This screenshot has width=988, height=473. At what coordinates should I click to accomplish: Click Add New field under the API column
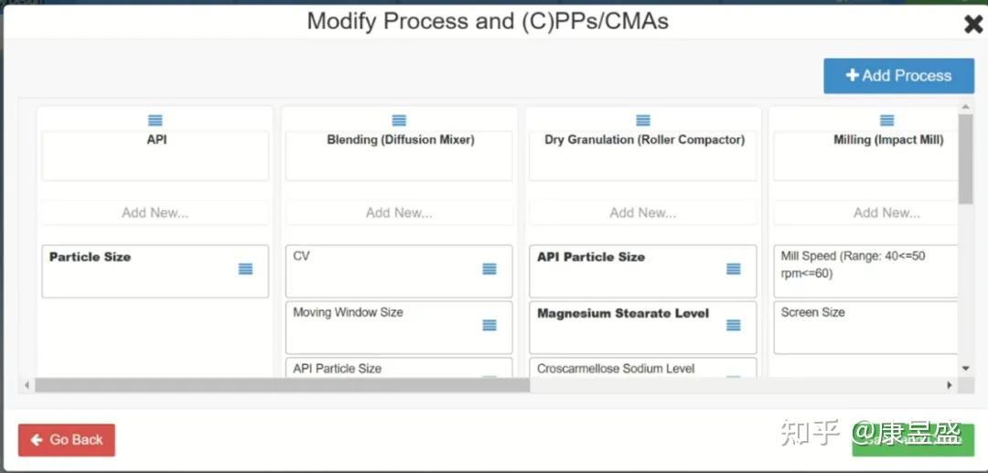(156, 213)
